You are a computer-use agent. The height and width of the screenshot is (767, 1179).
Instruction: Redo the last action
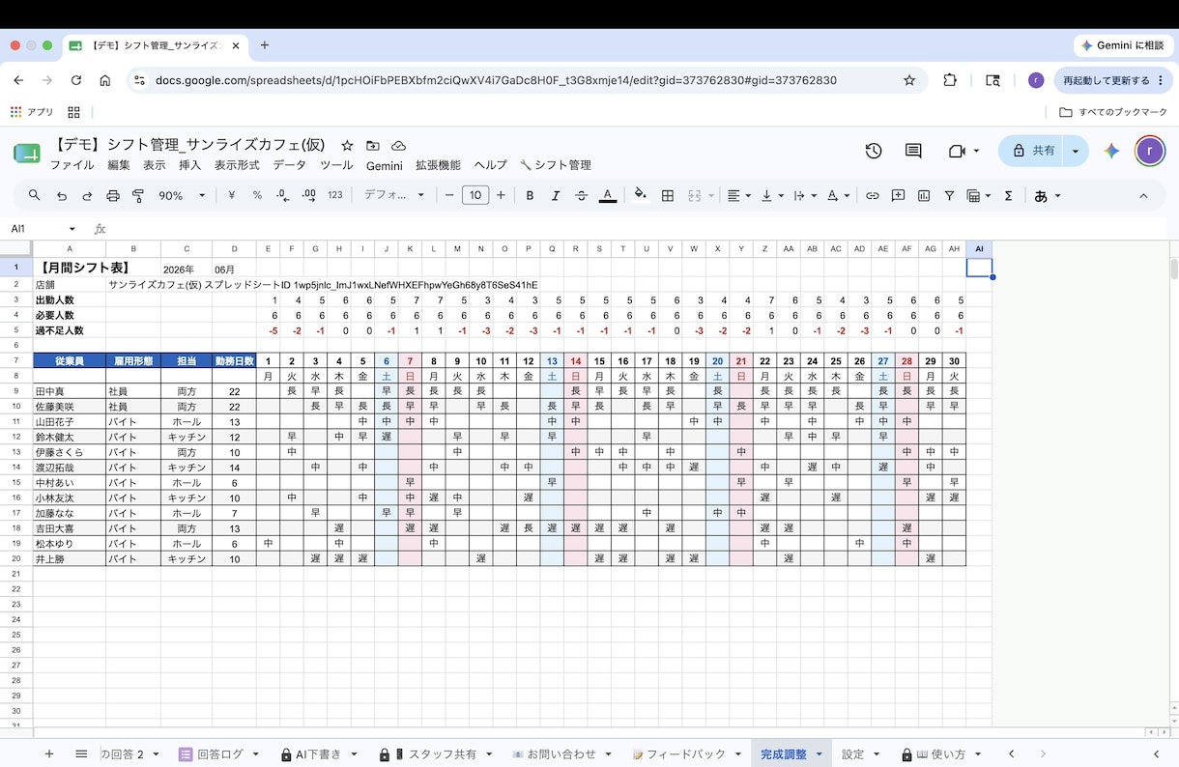(87, 195)
